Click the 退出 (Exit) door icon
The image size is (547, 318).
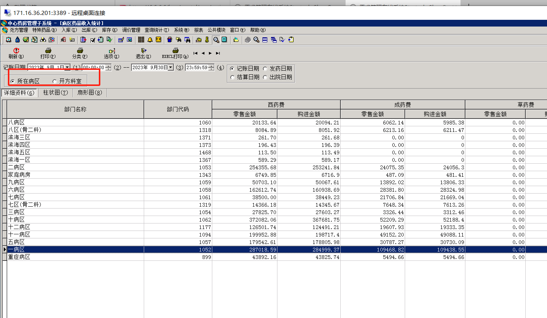143,51
